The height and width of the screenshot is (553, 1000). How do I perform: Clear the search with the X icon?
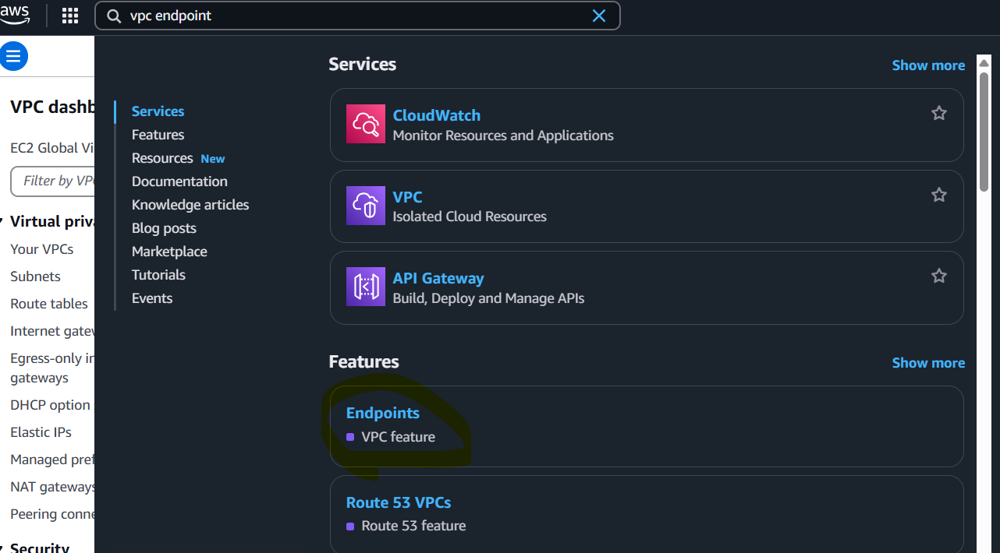tap(599, 16)
